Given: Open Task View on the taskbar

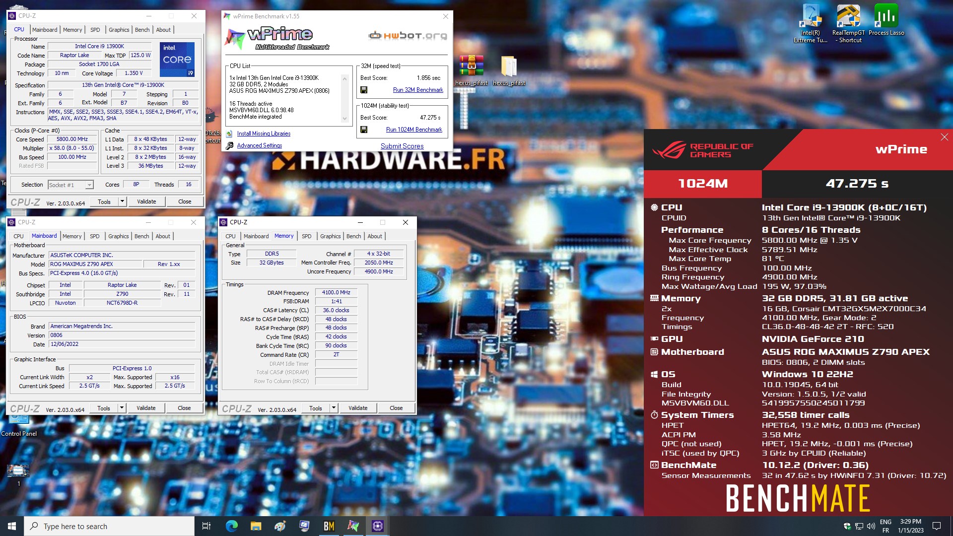Looking at the screenshot, I should [x=206, y=526].
